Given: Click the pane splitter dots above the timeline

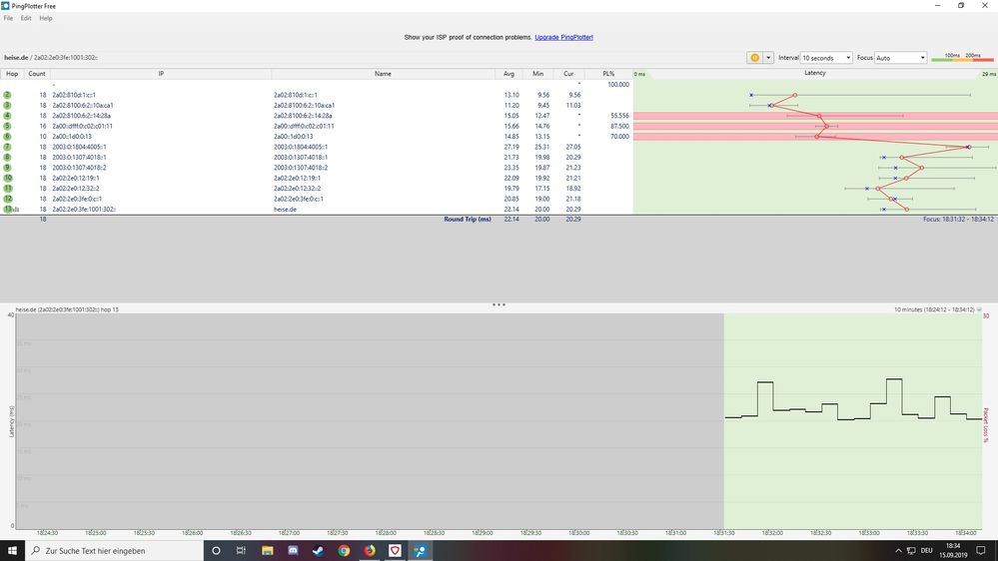Looking at the screenshot, I should [499, 304].
